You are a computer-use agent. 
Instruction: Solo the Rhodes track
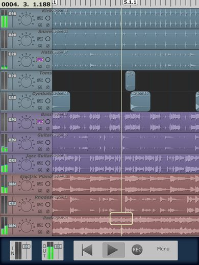click(48, 211)
